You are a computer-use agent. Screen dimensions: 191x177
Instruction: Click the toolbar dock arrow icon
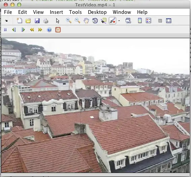[x=6, y=21]
